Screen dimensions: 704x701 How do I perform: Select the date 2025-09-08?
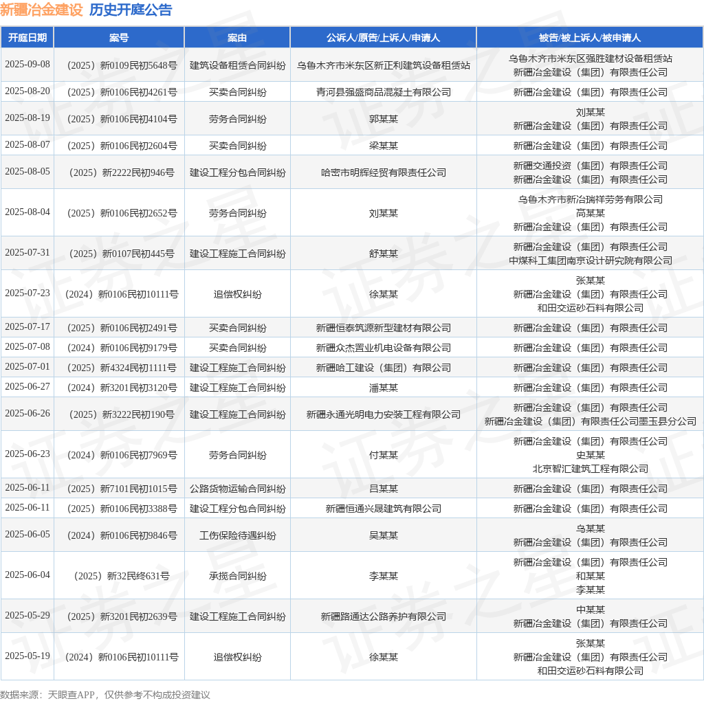pos(27,64)
